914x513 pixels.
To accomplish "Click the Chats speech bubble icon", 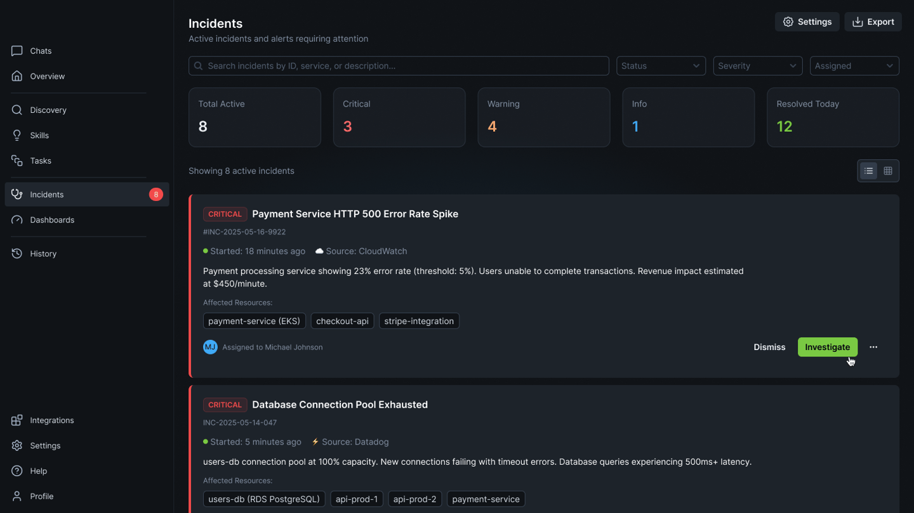I will coord(17,51).
